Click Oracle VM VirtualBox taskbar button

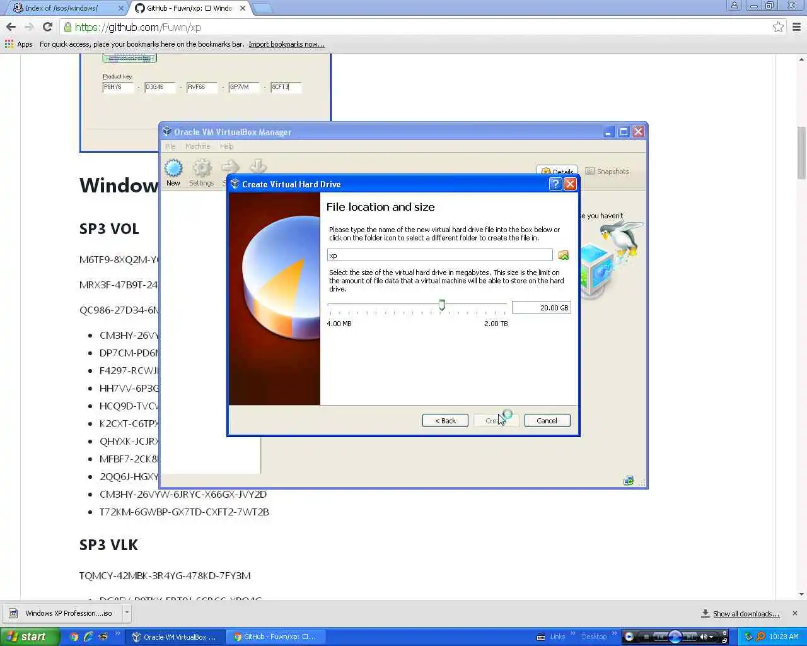(175, 637)
